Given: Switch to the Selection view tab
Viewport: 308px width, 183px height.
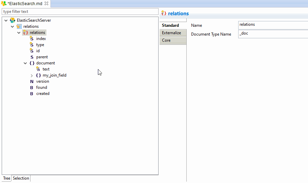Looking at the screenshot, I should [x=21, y=178].
